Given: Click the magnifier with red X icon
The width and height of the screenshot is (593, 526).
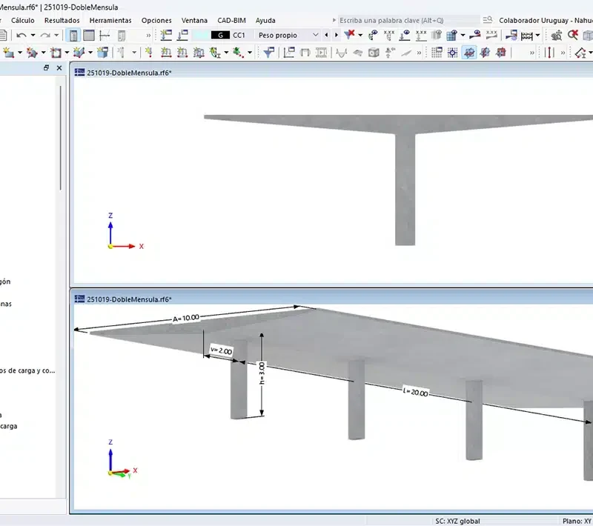Looking at the screenshot, I should tap(572, 35).
